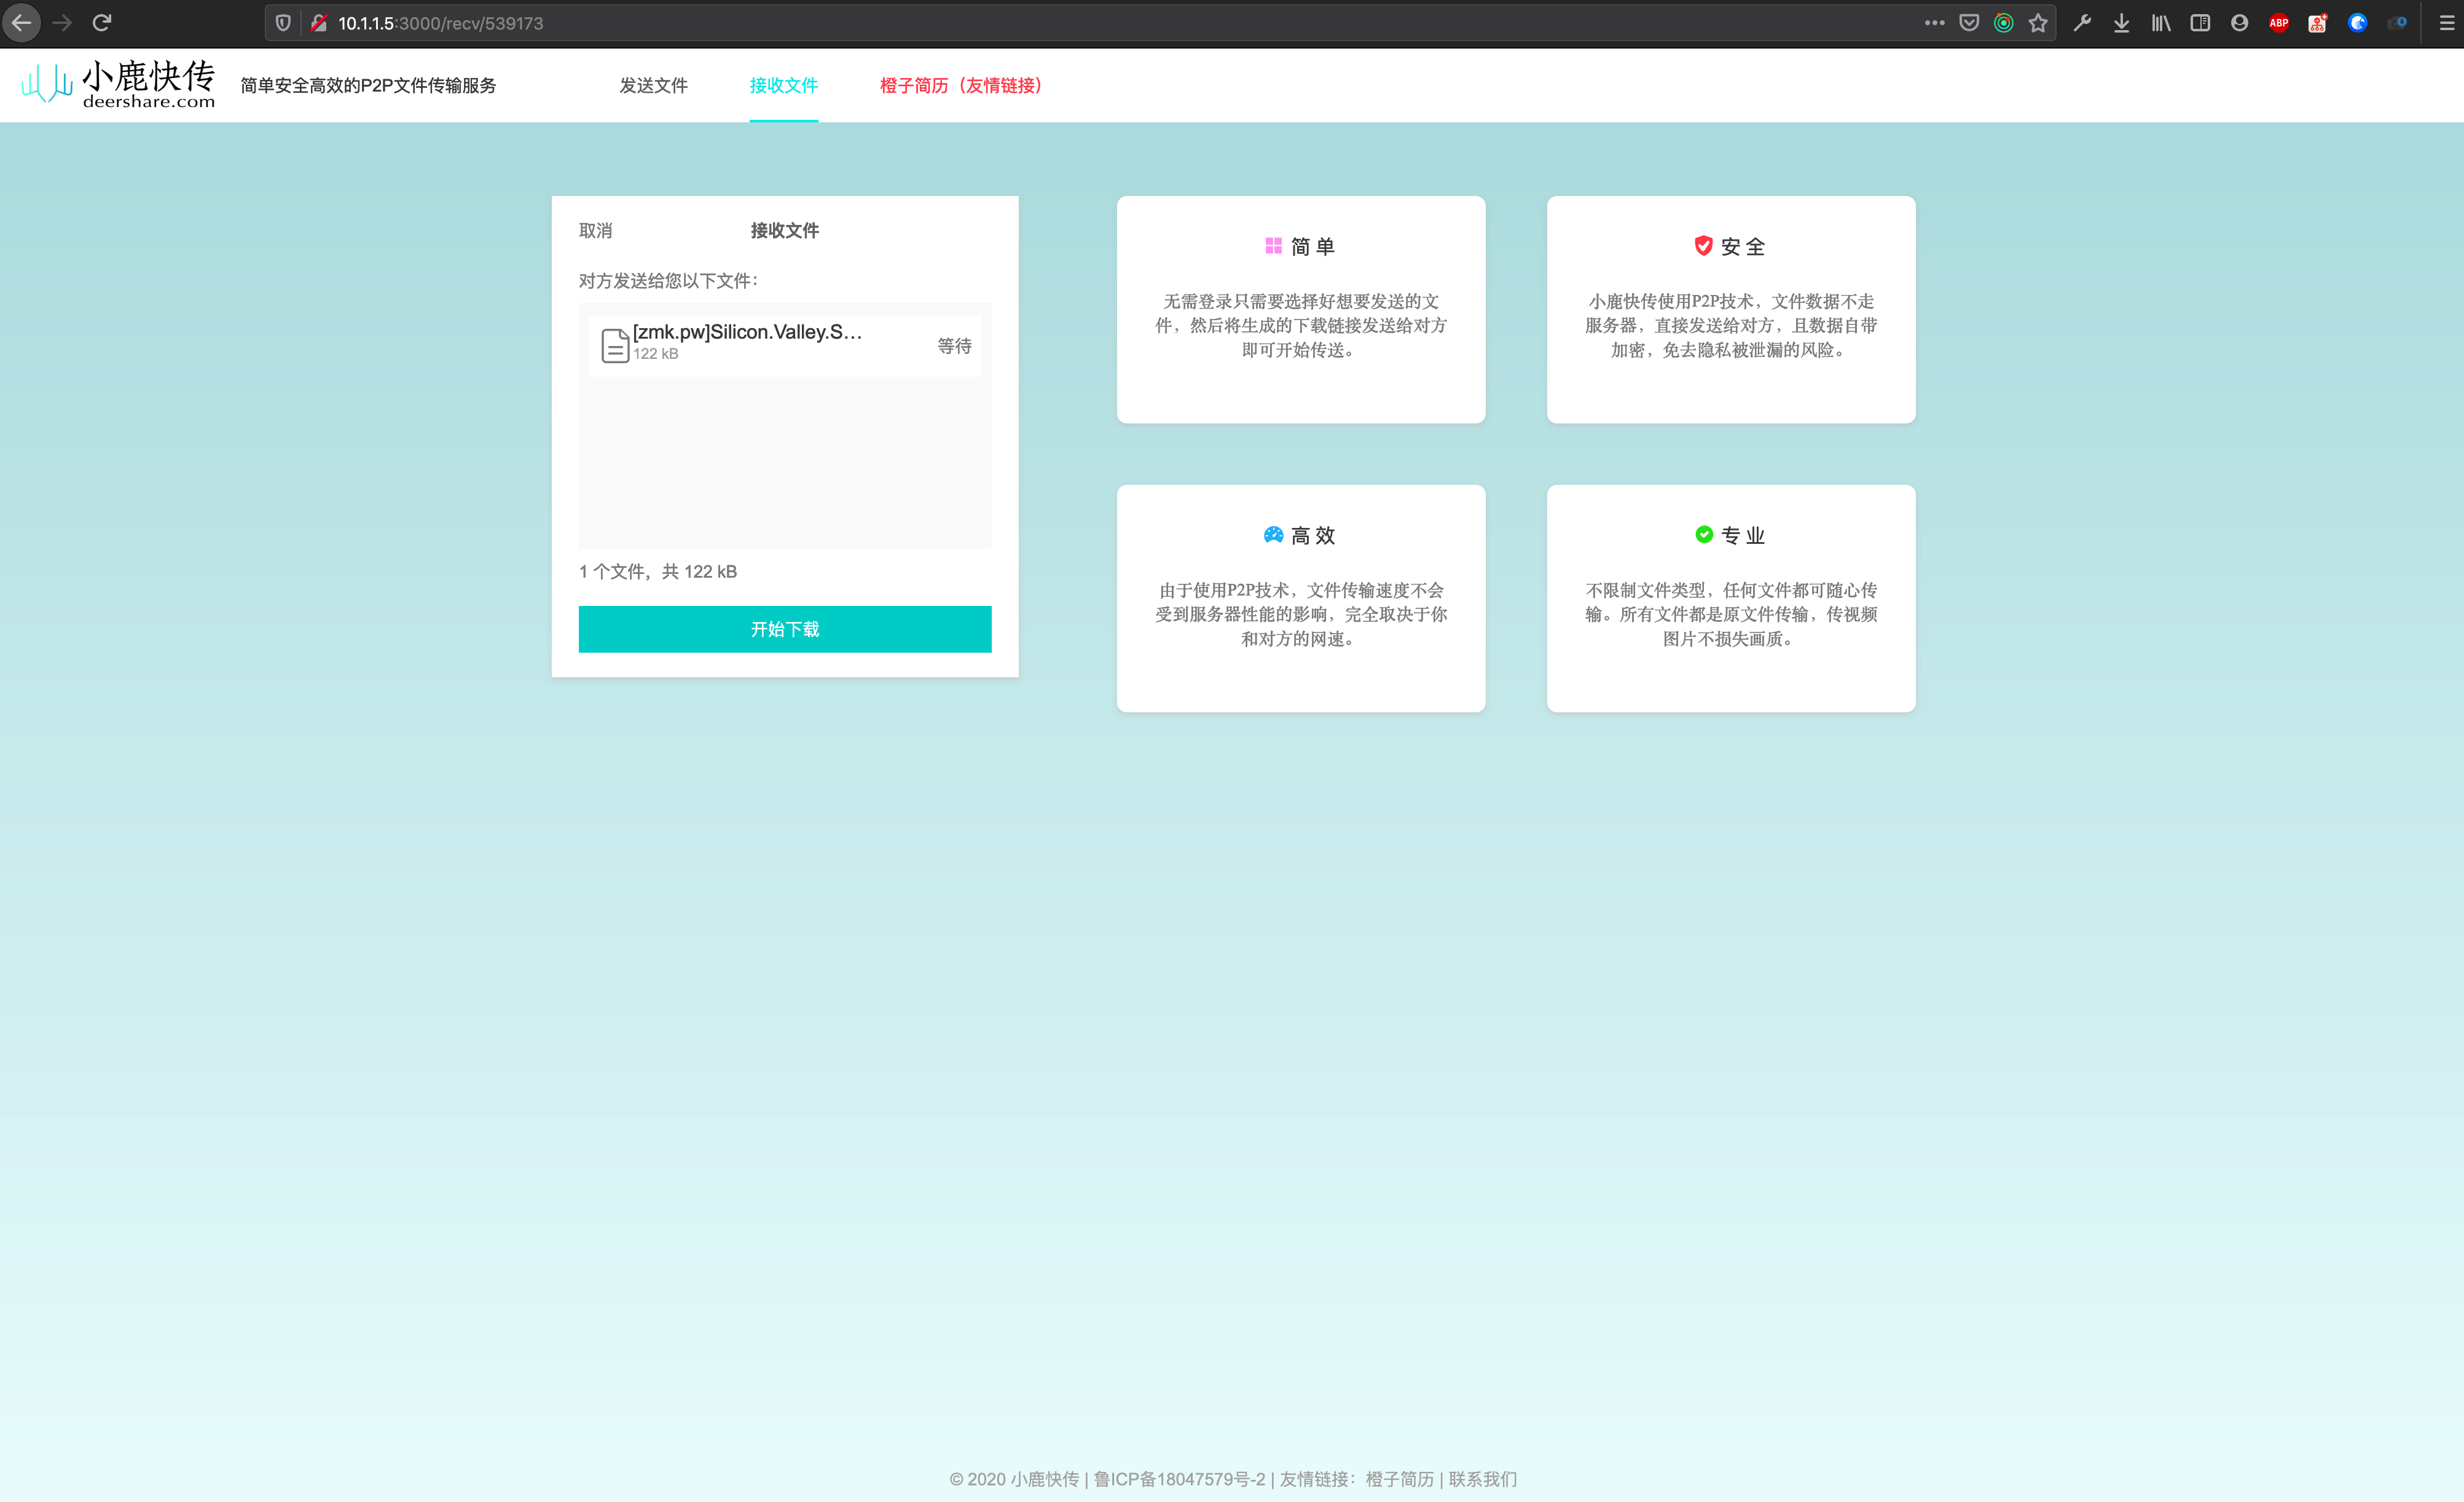Image resolution: width=2464 pixels, height=1502 pixels.
Task: Click 取消 to cancel receiving
Action: (x=595, y=231)
